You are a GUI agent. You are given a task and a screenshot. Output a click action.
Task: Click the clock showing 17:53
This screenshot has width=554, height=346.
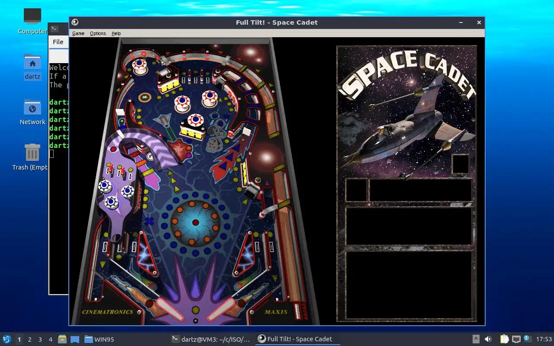tap(544, 339)
